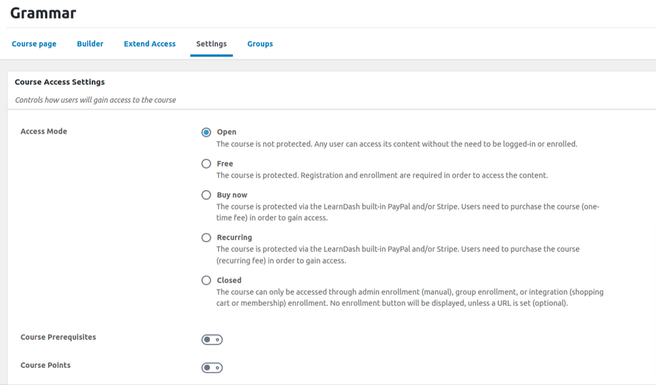Set access mode to Closed radio button
The height and width of the screenshot is (385, 656).
pyautogui.click(x=207, y=280)
